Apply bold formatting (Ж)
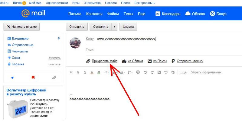 (71, 72)
